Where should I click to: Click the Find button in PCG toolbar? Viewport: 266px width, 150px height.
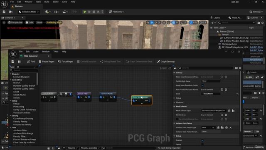pos(31,62)
